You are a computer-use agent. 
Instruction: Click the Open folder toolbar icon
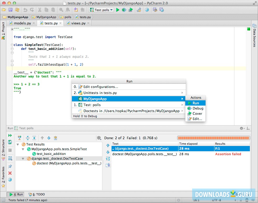[4, 10]
